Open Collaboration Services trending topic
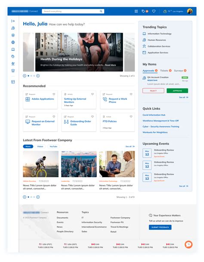This screenshot has width=204, height=262. (x=156, y=46)
